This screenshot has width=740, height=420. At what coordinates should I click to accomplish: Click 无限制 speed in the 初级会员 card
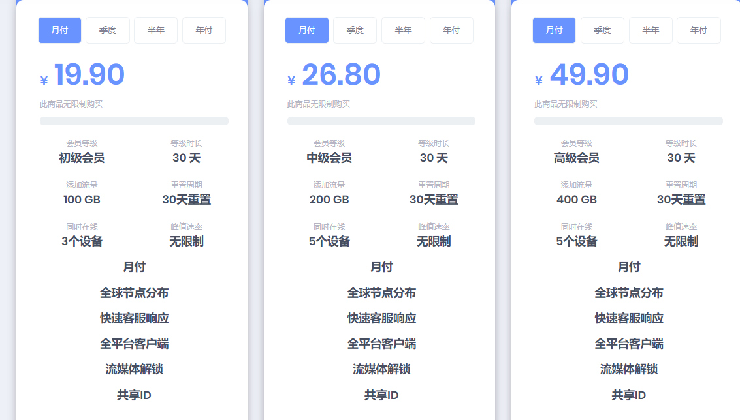pyautogui.click(x=186, y=241)
